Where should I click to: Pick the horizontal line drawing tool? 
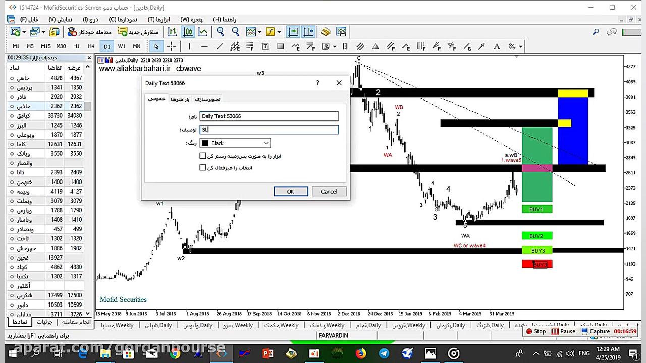pos(204,46)
